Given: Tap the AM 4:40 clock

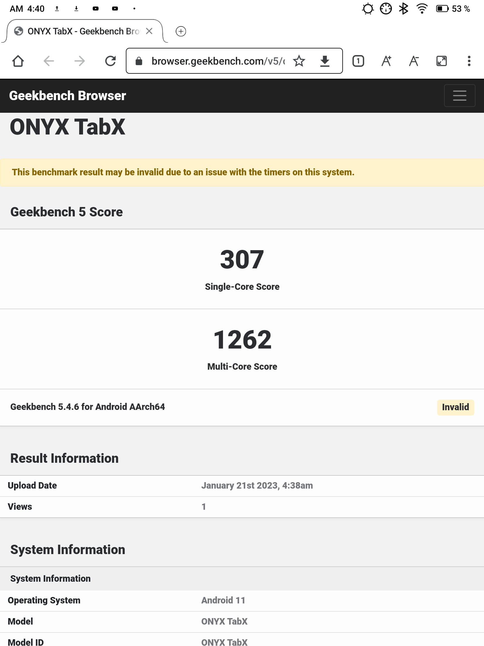Looking at the screenshot, I should coord(27,9).
